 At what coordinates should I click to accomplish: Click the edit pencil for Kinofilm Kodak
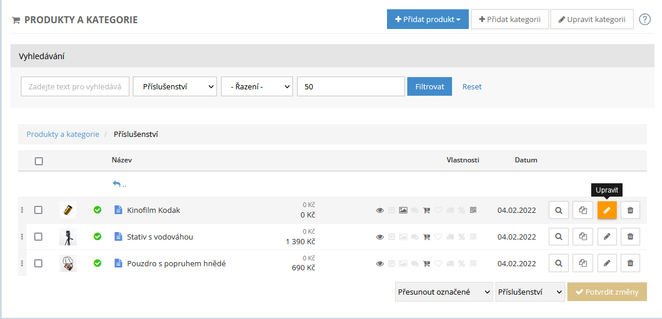607,210
